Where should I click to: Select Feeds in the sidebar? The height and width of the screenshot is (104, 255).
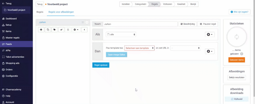(16, 44)
